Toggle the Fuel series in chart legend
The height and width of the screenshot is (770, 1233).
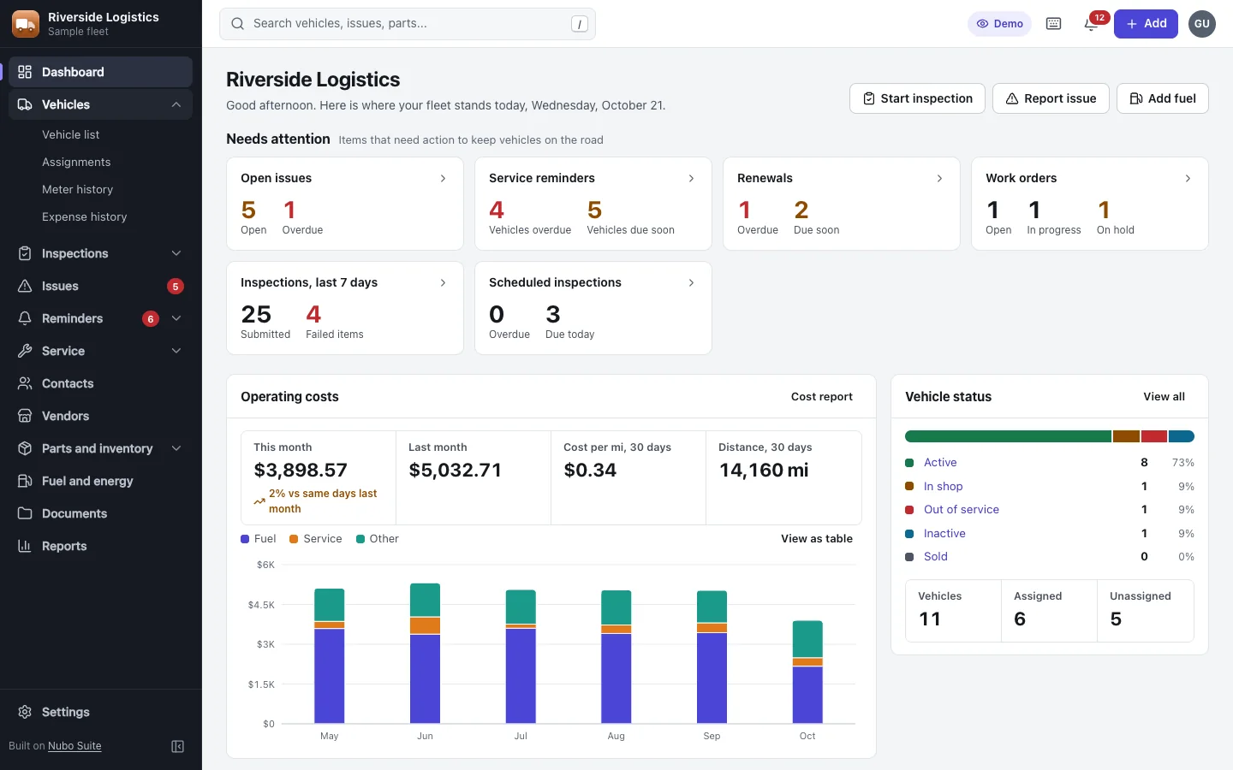point(259,539)
